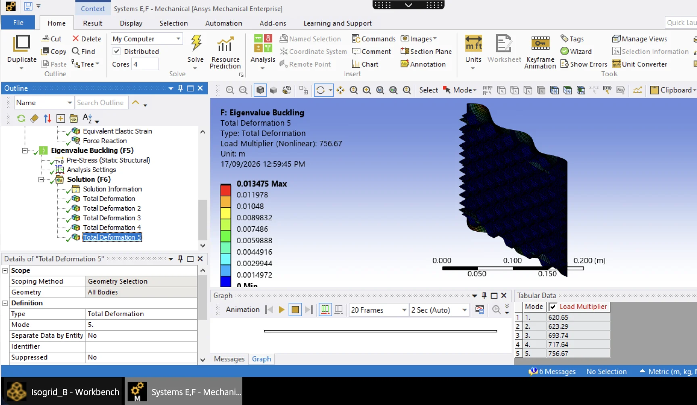The image size is (697, 405).
Task: Collapse the Solution (F6) tree node
Action: click(x=41, y=180)
